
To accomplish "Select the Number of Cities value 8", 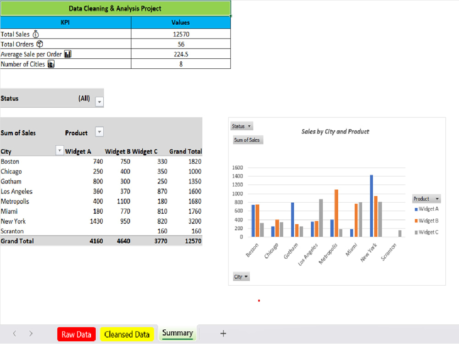I will (x=181, y=64).
